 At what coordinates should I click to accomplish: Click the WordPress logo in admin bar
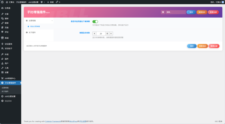point(2,2)
